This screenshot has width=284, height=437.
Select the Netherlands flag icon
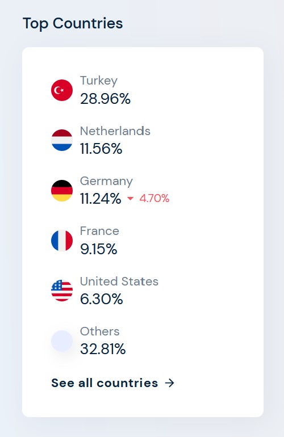pyautogui.click(x=62, y=140)
